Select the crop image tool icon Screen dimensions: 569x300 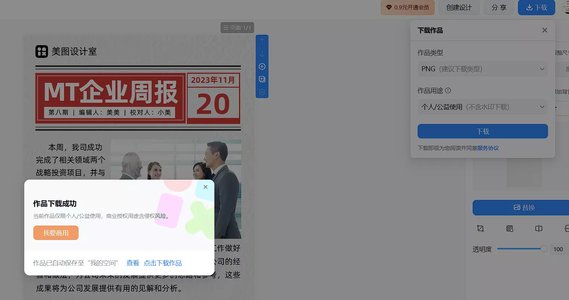tap(480, 228)
